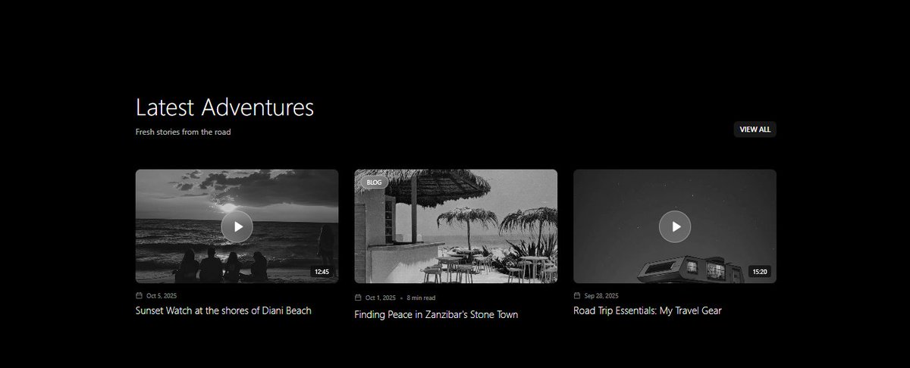Click the calendar icon beside Oct 1, 2025
Image resolution: width=910 pixels, height=368 pixels.
point(358,298)
